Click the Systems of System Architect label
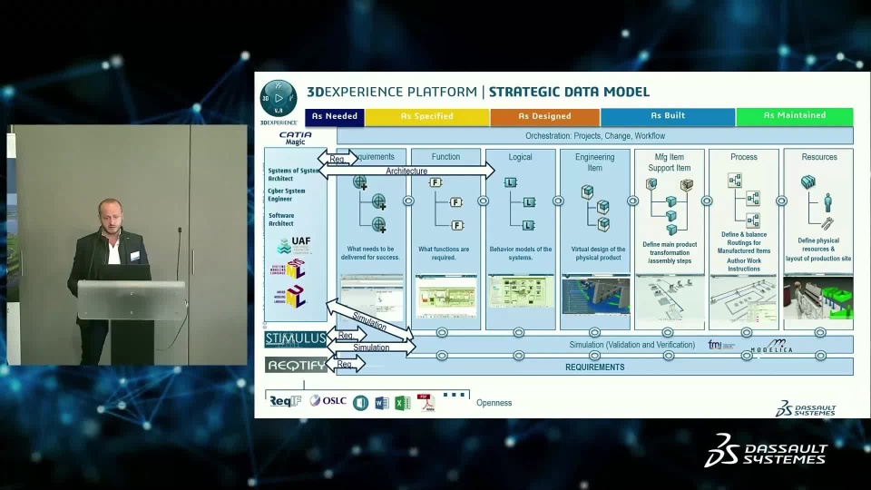Screen dimensions: 871x490 pyautogui.click(x=293, y=174)
